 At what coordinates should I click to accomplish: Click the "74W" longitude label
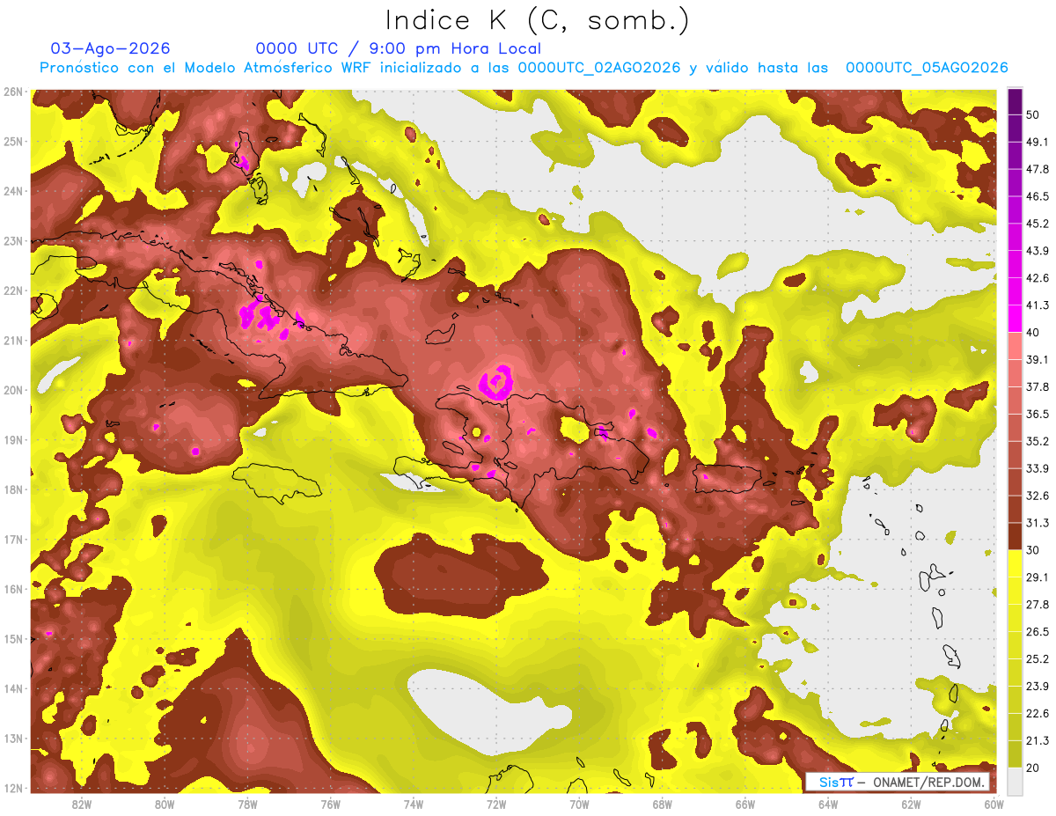pyautogui.click(x=414, y=805)
